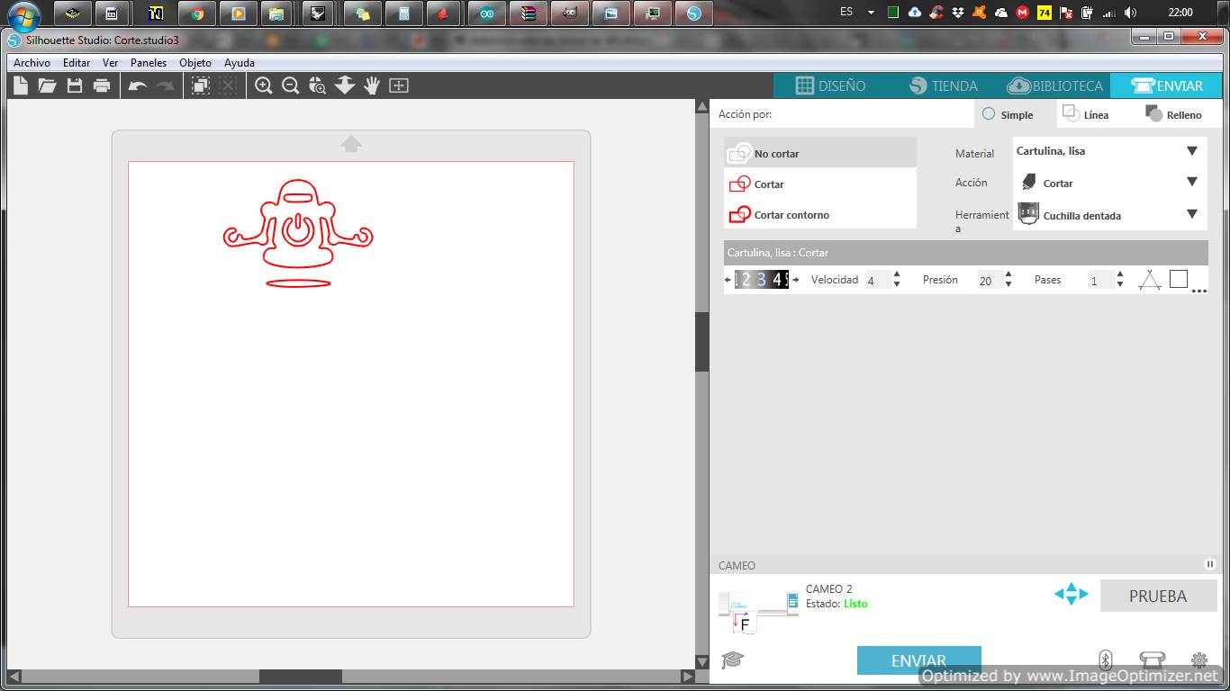Click the horizontal scrollbar thumb of the canvas
Screen dimensions: 1230x691
pyautogui.click(x=301, y=677)
